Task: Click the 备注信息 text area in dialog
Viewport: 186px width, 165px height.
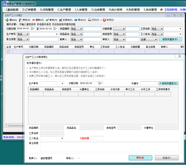Action: 109,146
